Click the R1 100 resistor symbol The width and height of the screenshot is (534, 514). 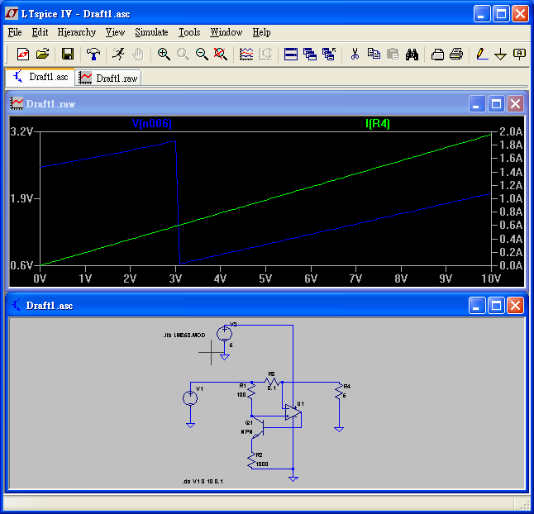click(x=251, y=390)
